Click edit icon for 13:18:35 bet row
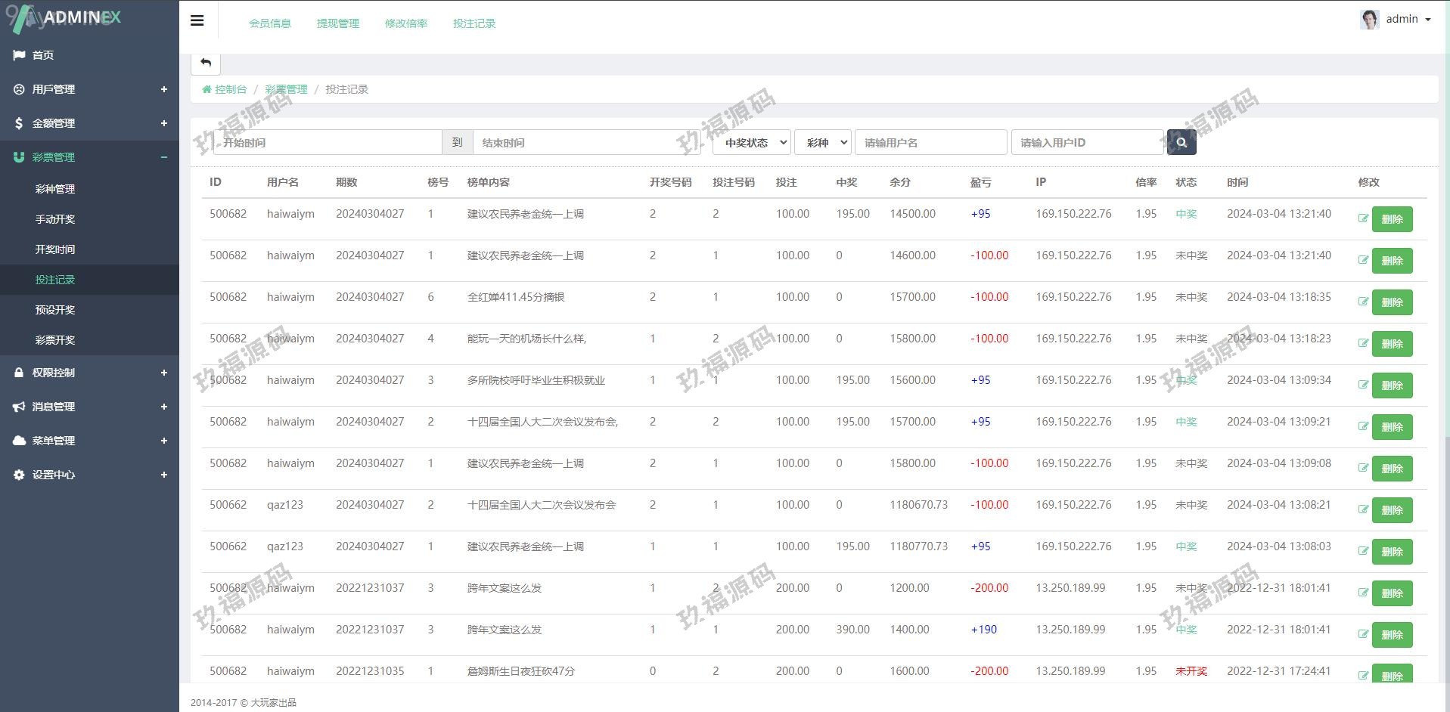 click(1363, 302)
